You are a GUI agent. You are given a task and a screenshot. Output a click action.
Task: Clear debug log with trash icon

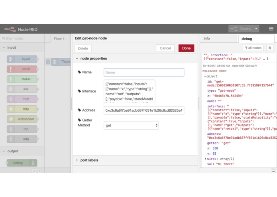[x=269, y=48]
